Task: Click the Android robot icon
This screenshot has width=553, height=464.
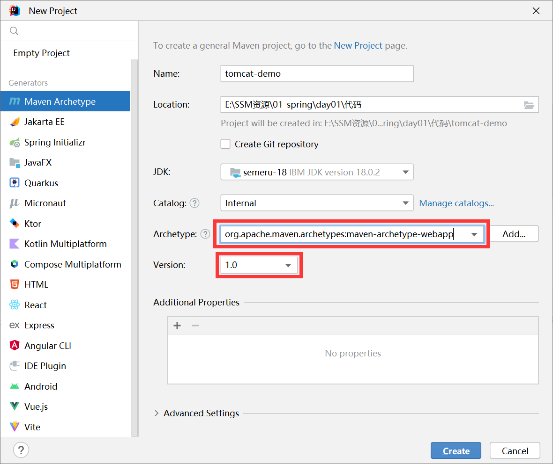Action: [x=15, y=386]
